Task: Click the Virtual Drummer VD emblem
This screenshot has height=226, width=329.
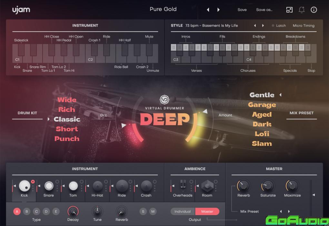Action: (x=164, y=100)
